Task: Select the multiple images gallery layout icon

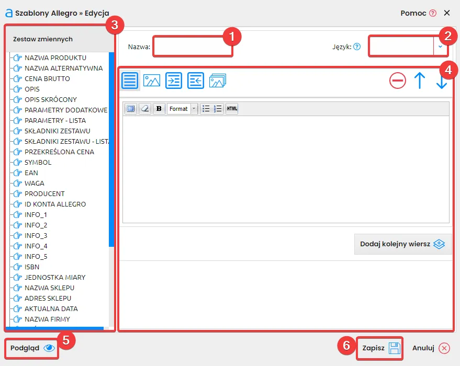Action: pyautogui.click(x=218, y=81)
